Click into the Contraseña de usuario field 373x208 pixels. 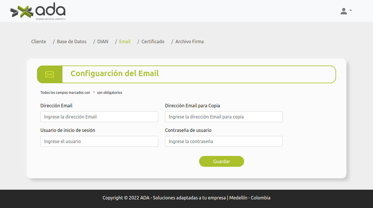coord(224,141)
